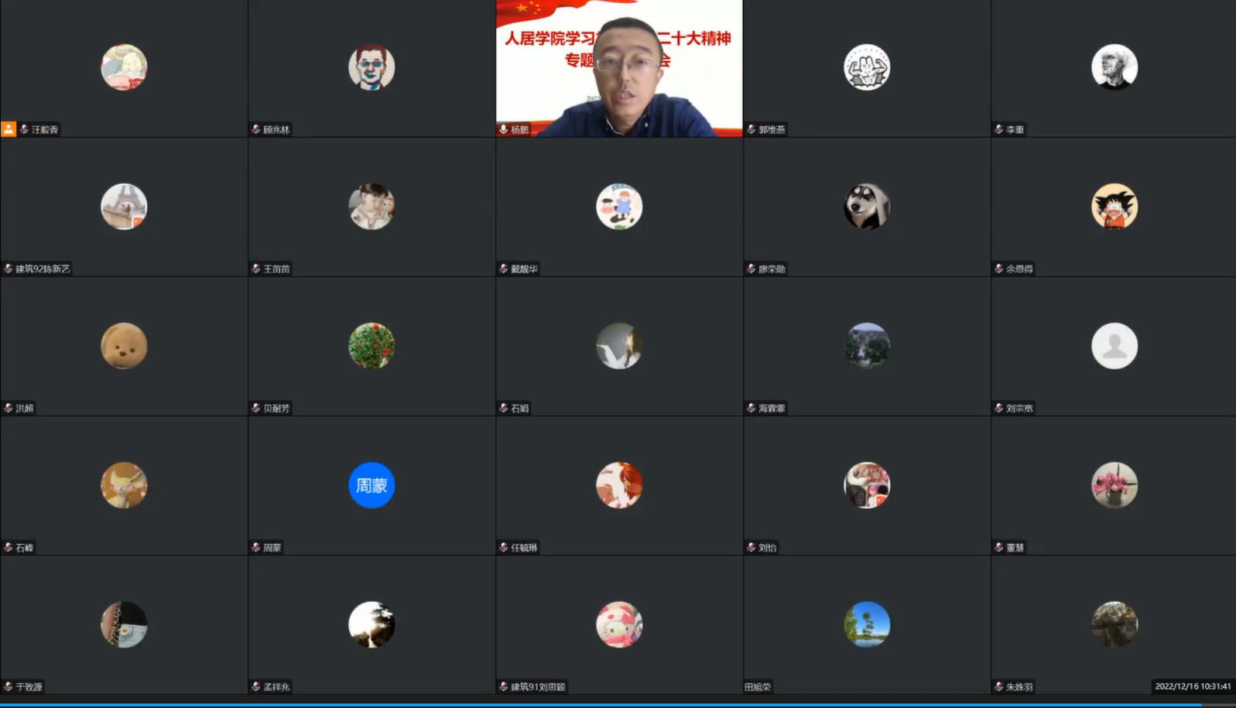Click the orange host icon beside 汪毅香
This screenshot has width=1236, height=708.
coord(9,129)
